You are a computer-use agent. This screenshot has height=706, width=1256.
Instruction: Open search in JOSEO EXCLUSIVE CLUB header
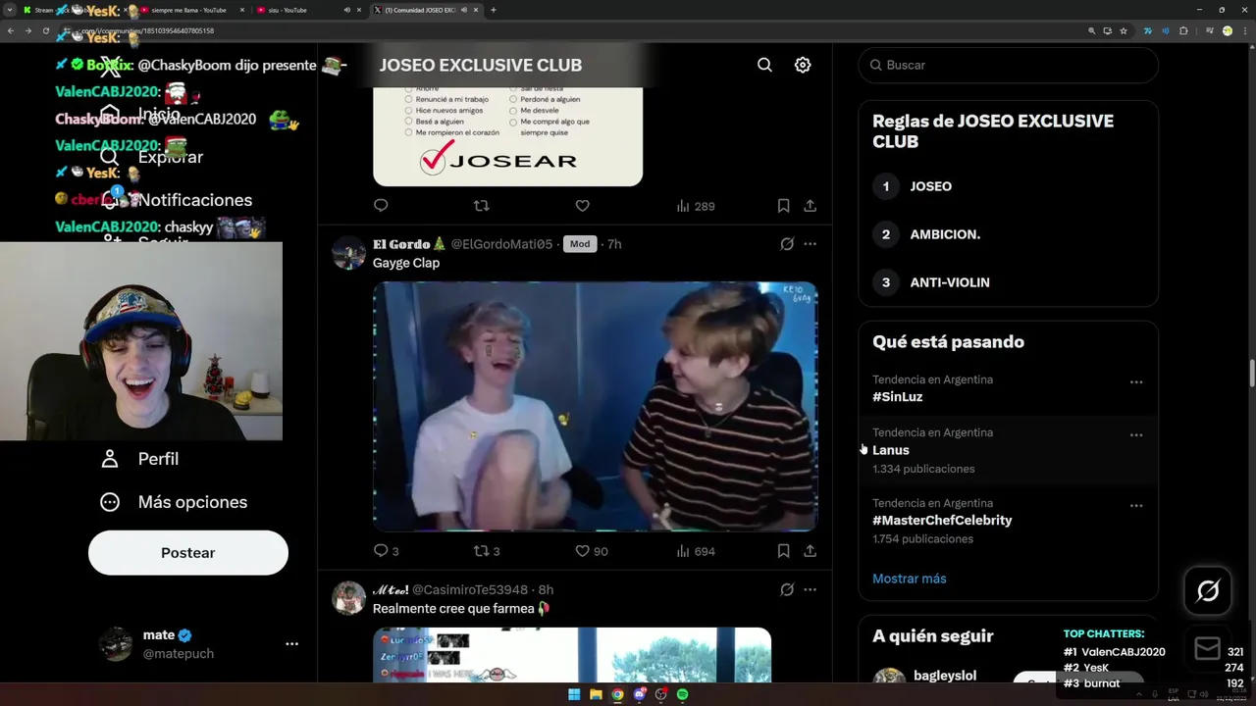tap(764, 65)
